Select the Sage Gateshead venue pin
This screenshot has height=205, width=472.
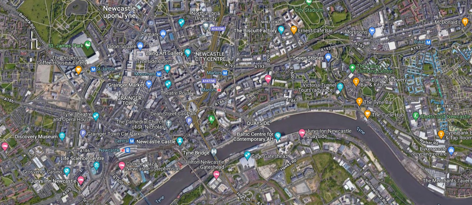pos(247,155)
